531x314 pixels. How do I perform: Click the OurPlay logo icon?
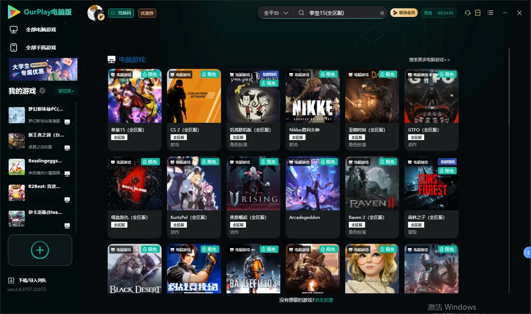pos(14,12)
